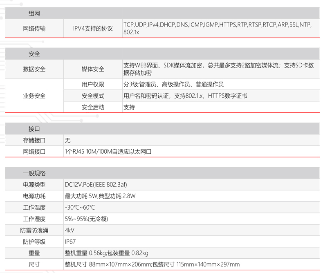Click the 安全 section header

point(34,54)
